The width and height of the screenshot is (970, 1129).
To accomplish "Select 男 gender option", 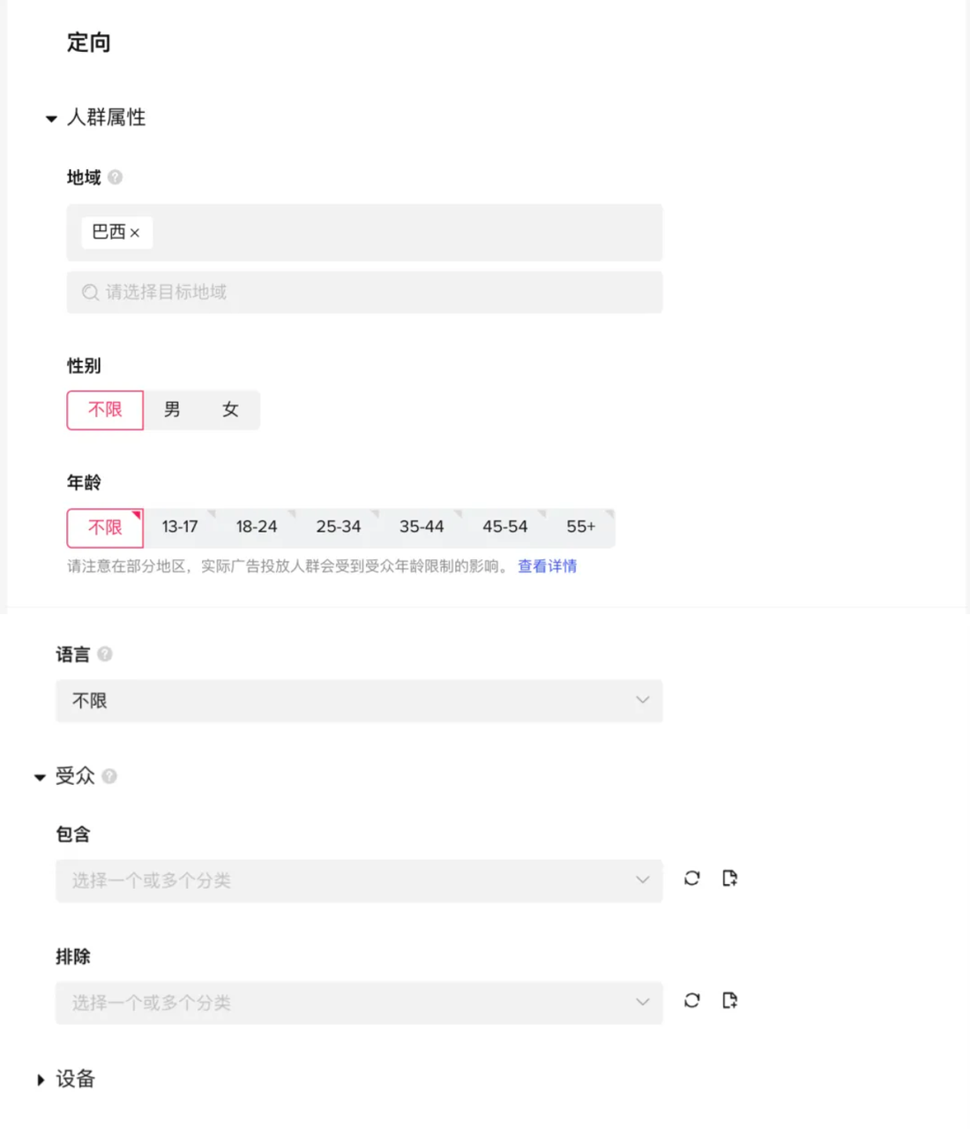I will [172, 409].
